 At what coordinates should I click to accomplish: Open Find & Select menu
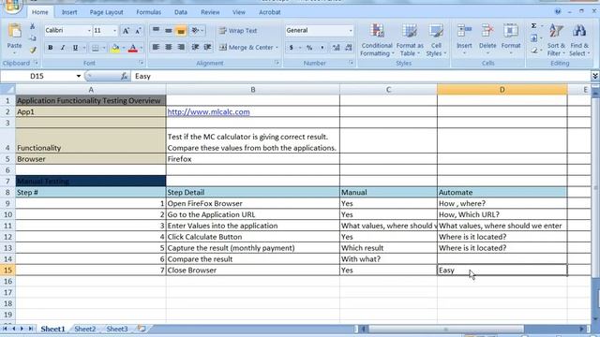pyautogui.click(x=579, y=40)
